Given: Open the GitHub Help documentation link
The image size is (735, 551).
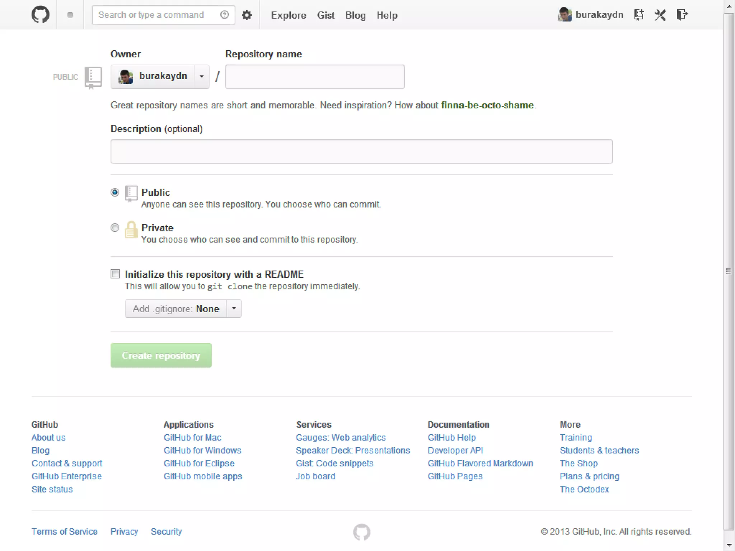Looking at the screenshot, I should tap(451, 438).
